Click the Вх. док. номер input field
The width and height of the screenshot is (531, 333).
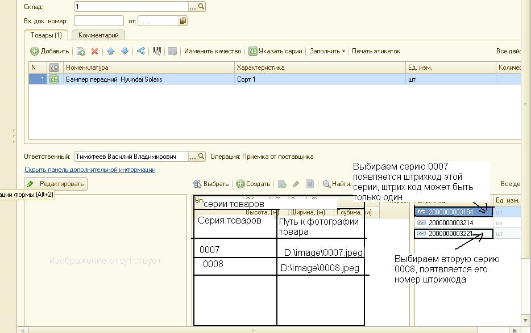point(98,21)
